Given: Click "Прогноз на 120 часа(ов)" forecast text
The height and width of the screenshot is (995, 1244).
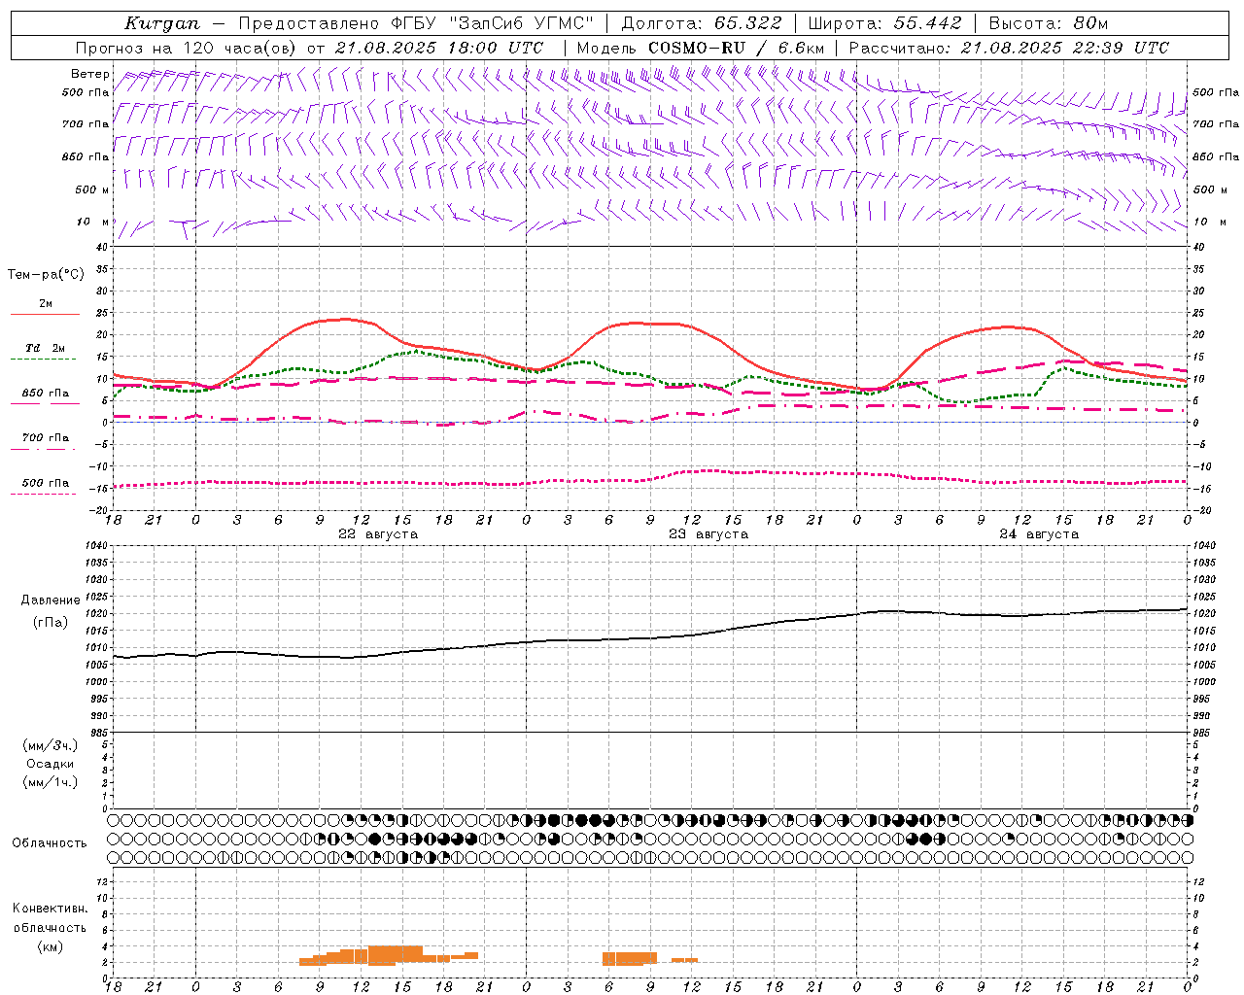Looking at the screenshot, I should point(187,48).
